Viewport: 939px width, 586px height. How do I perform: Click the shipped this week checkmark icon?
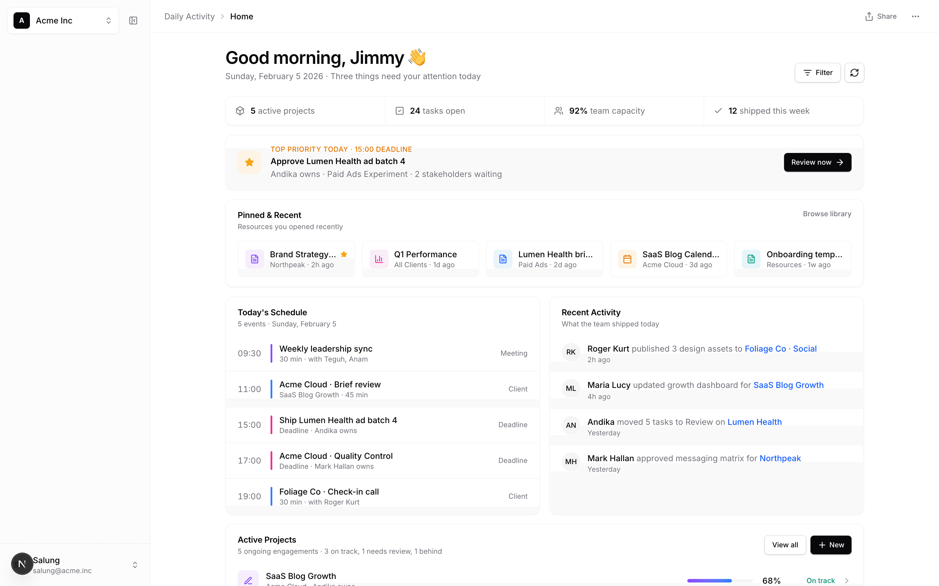pyautogui.click(x=718, y=111)
